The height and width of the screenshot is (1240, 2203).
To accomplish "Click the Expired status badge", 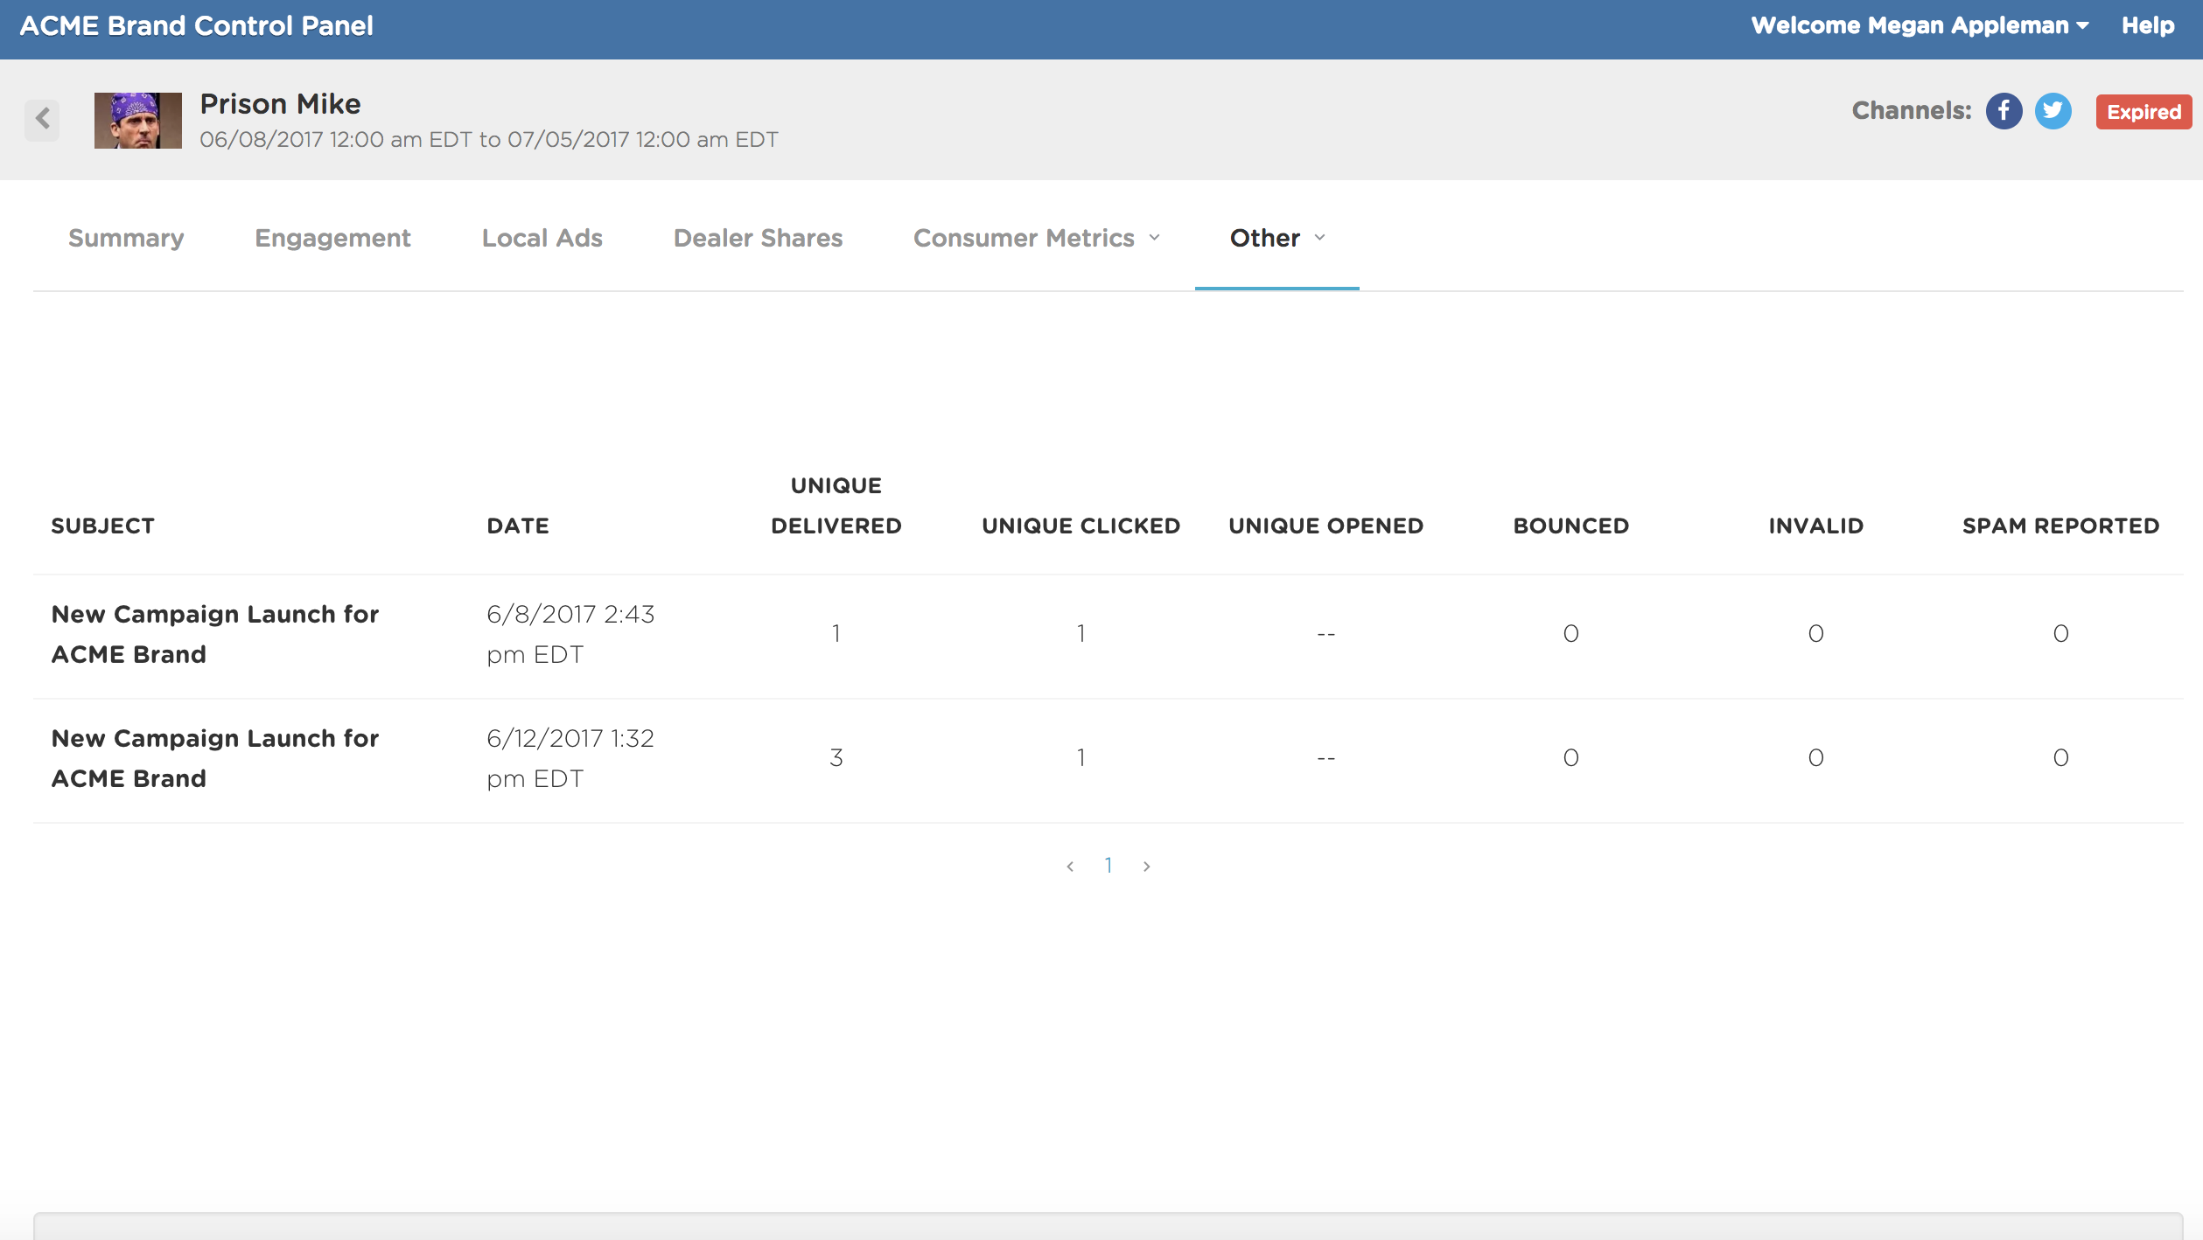I will pos(2143,112).
